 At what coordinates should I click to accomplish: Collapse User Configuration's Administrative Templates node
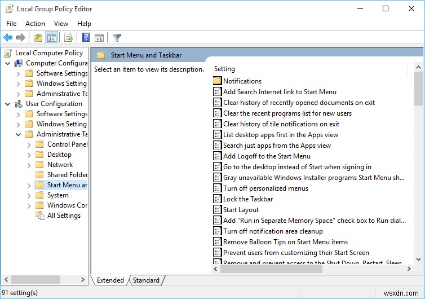point(18,135)
